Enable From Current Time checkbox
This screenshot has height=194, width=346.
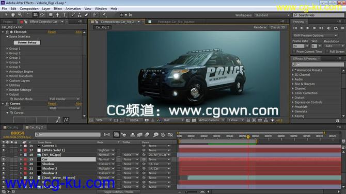(294, 52)
